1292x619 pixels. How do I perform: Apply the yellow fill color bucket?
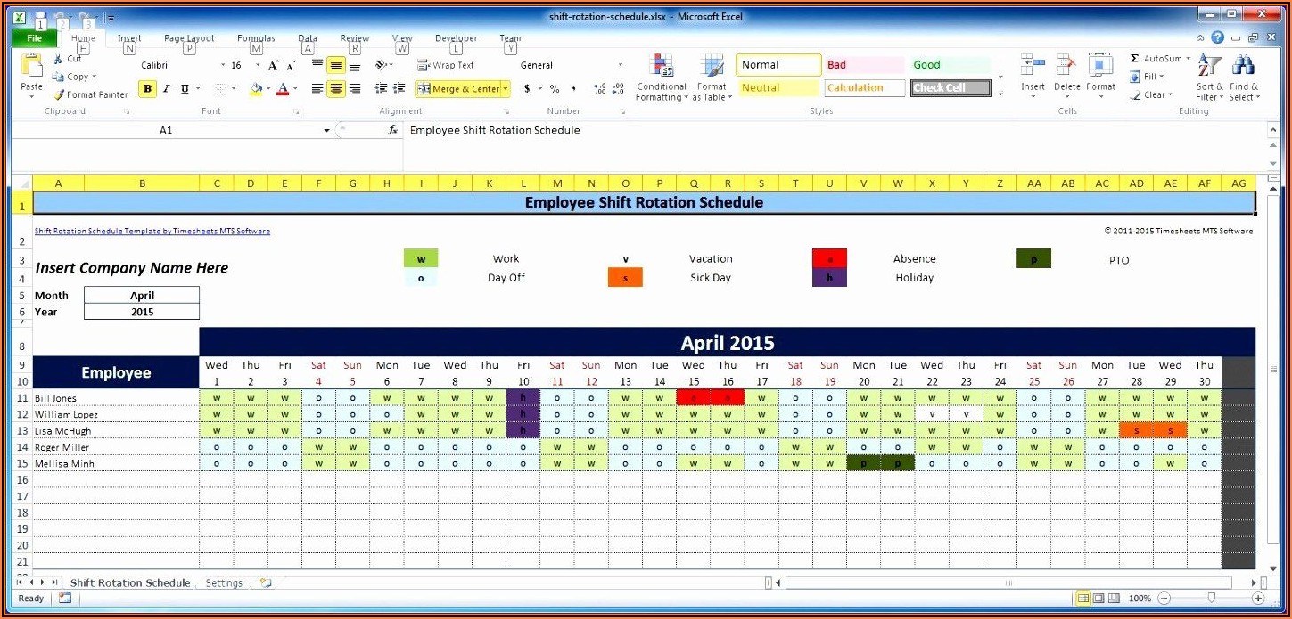point(256,88)
